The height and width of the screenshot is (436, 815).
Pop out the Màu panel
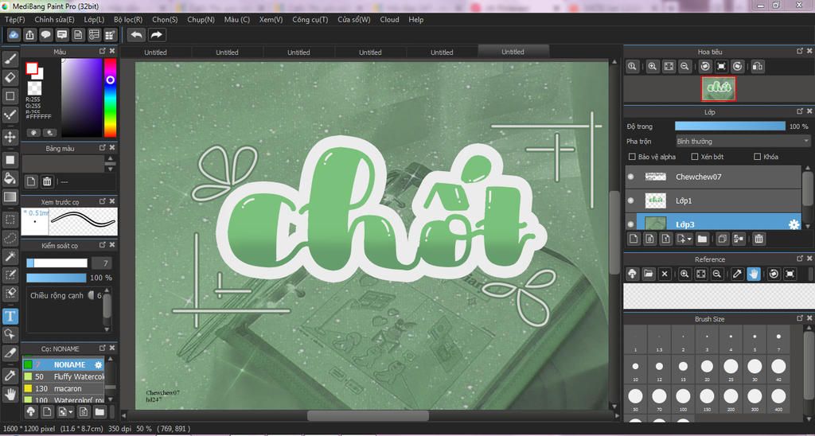pyautogui.click(x=103, y=52)
